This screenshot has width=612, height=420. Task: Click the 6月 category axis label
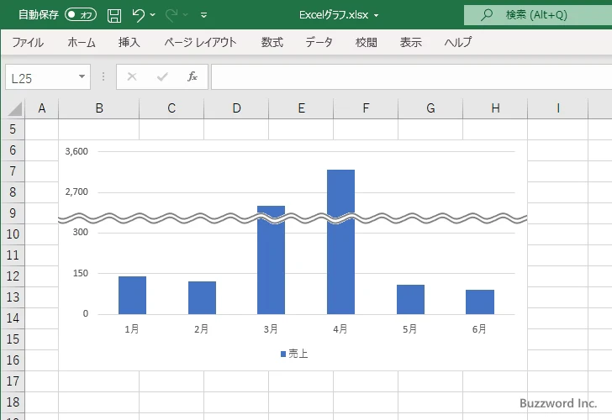479,329
